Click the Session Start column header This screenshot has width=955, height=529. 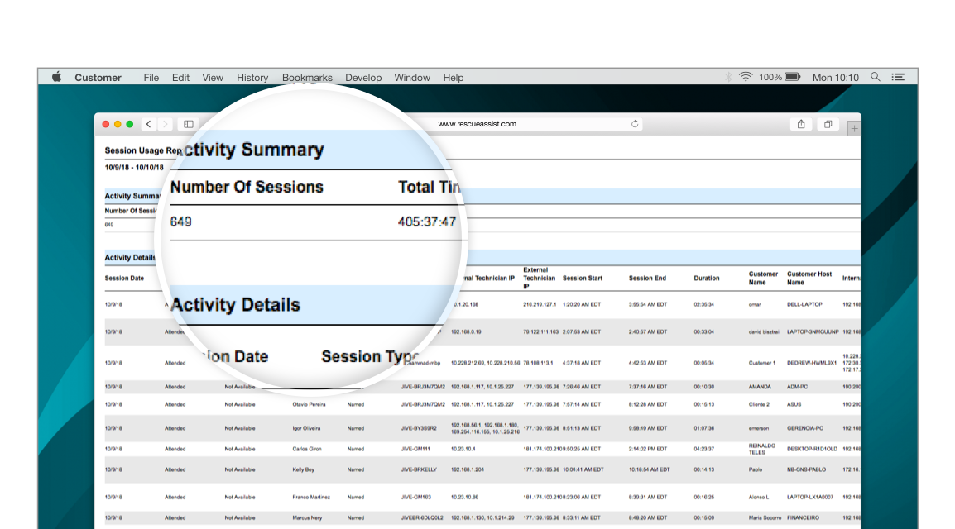point(582,279)
